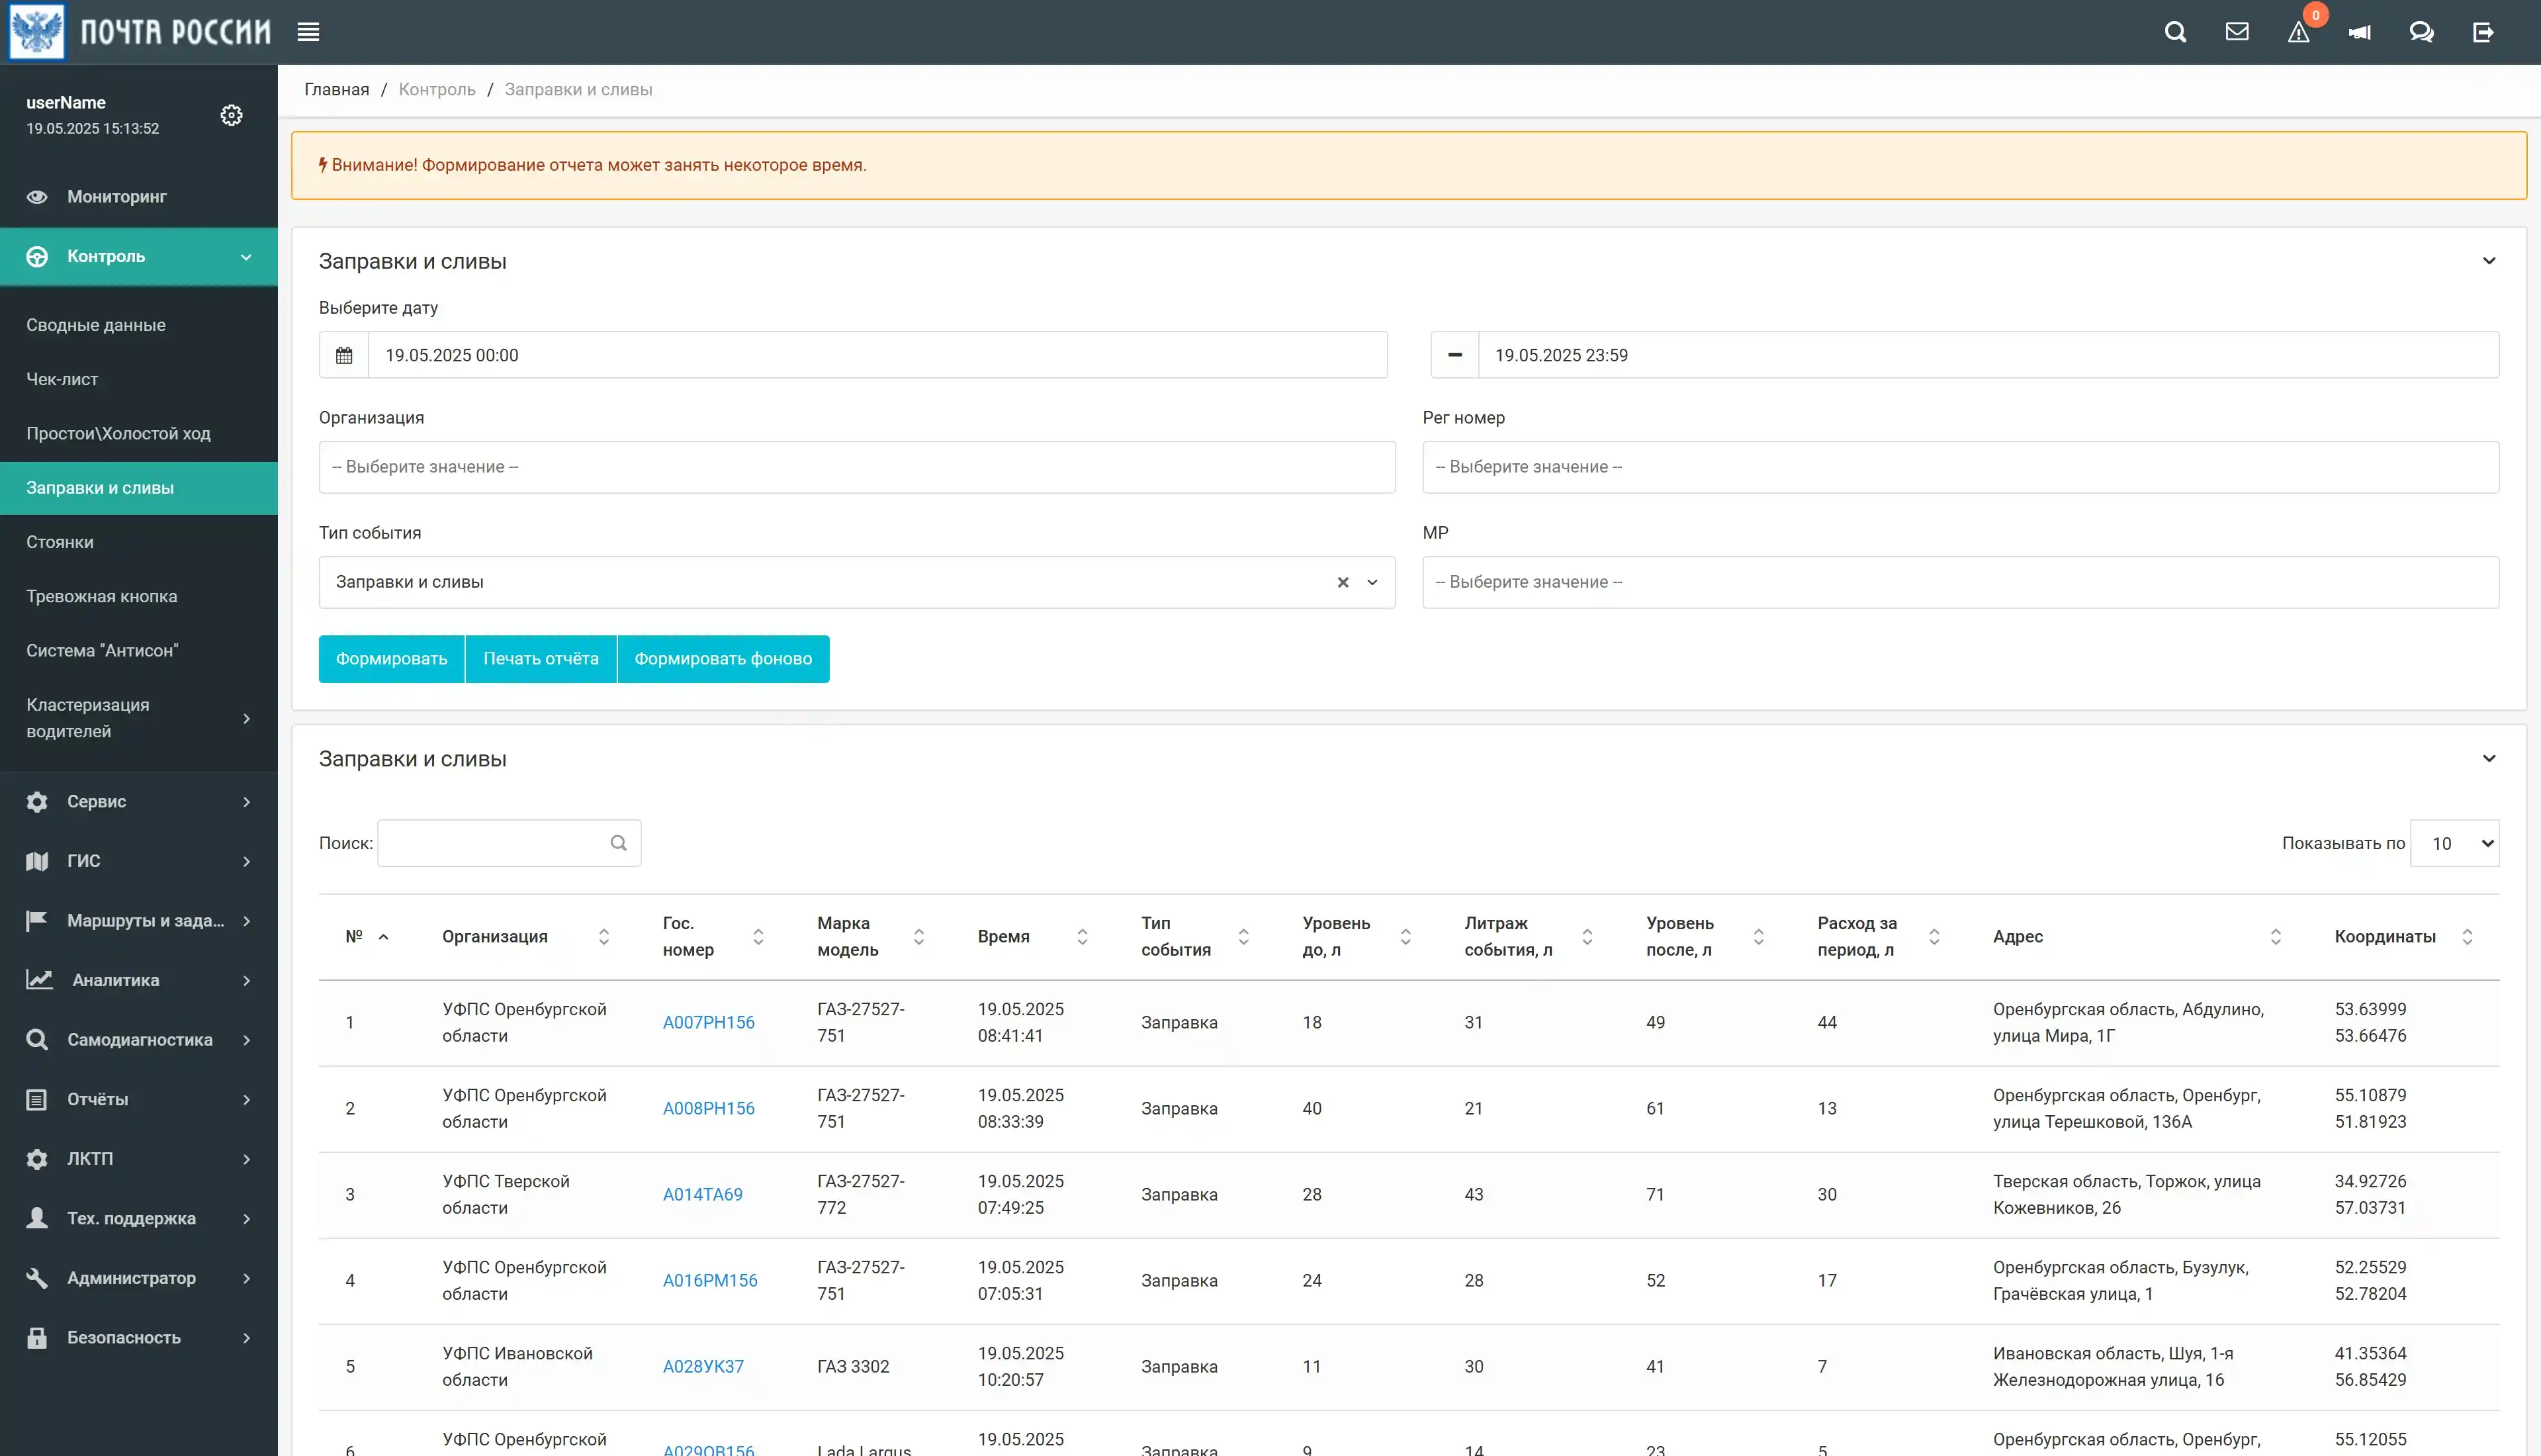
Task: Expand the Самодиагностика menu
Action: coord(139,1040)
